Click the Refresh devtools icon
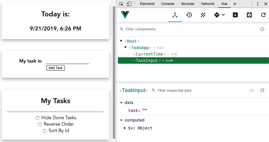The image size is (269, 142). [x=263, y=15]
